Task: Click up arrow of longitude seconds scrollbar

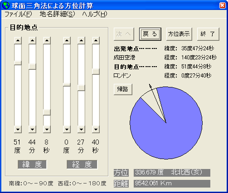Action: pos(96,40)
